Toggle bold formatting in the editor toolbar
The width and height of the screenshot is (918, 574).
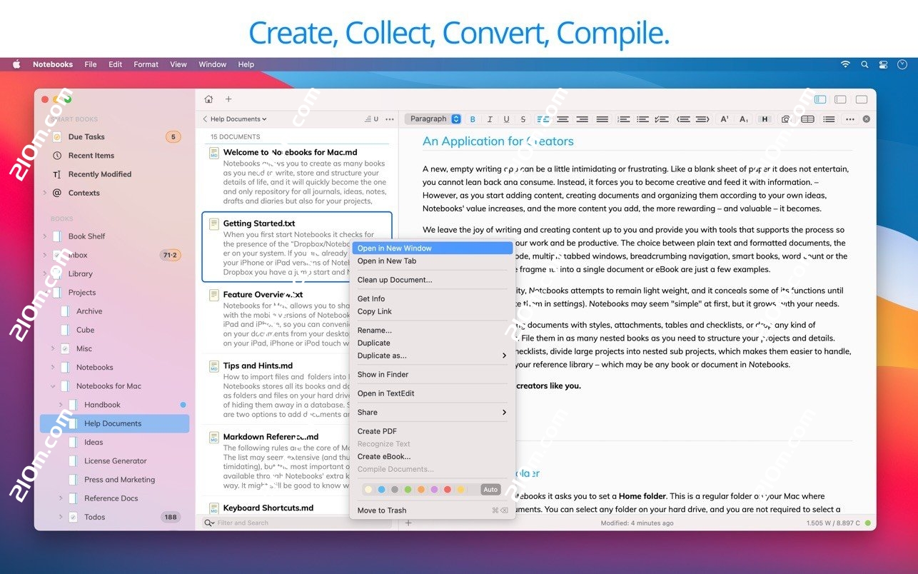[x=473, y=119]
